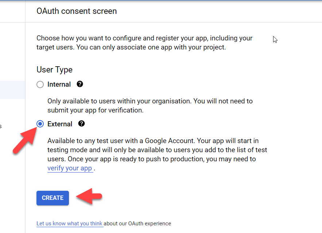Click the partially visible sidebar item ending in 's'
The width and height of the screenshot is (322, 233).
click(1, 126)
